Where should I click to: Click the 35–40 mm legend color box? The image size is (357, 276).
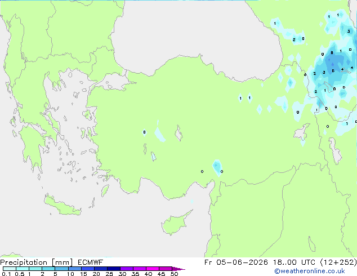click(140, 269)
